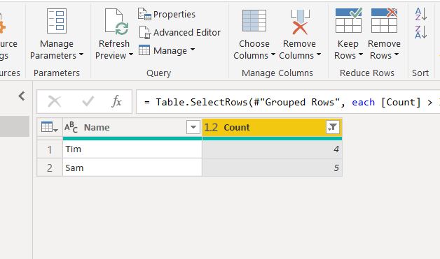Collapse the Queries pane chevron
This screenshot has width=440, height=259.
22,96
